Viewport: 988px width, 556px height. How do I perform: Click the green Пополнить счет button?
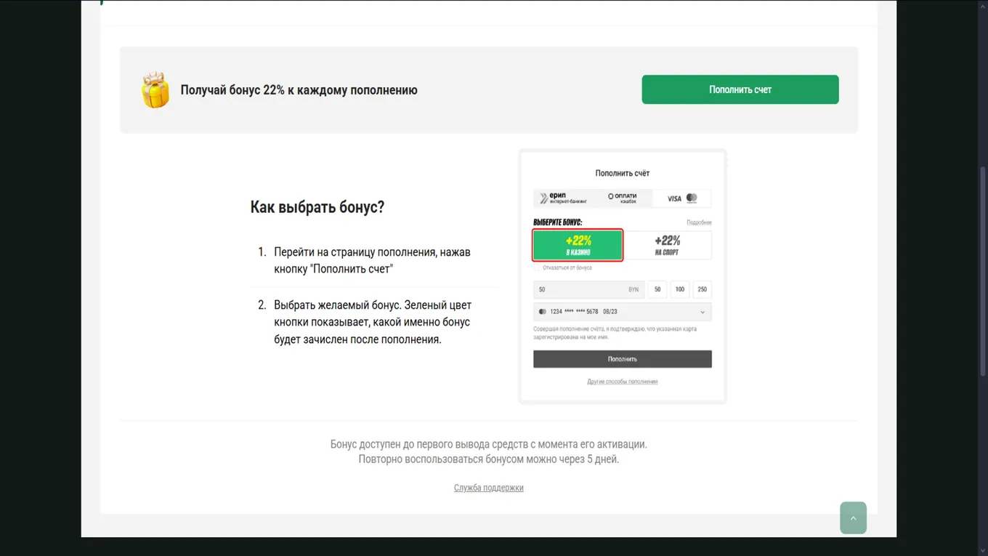point(740,89)
